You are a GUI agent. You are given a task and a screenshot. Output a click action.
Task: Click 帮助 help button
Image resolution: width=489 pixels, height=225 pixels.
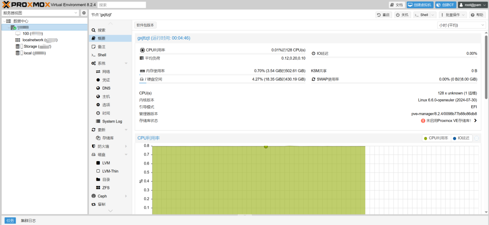(x=477, y=15)
